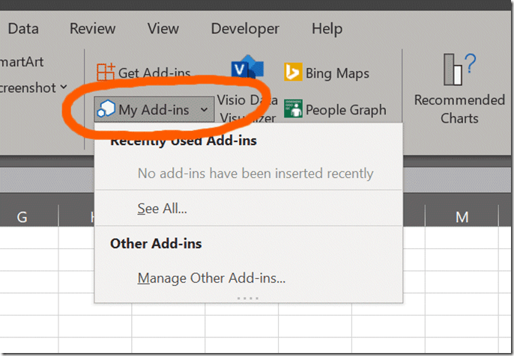This screenshot has width=514, height=356.
Task: Launch the Bing Maps add-in icon
Action: pyautogui.click(x=293, y=73)
